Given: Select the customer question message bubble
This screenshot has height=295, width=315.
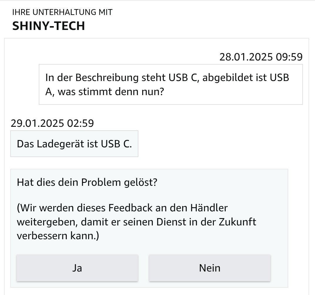Looking at the screenshot, I should pos(170,85).
